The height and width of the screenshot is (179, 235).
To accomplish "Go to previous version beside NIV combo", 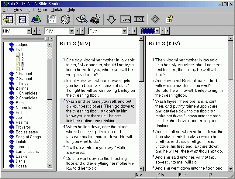I will point(34,31).
